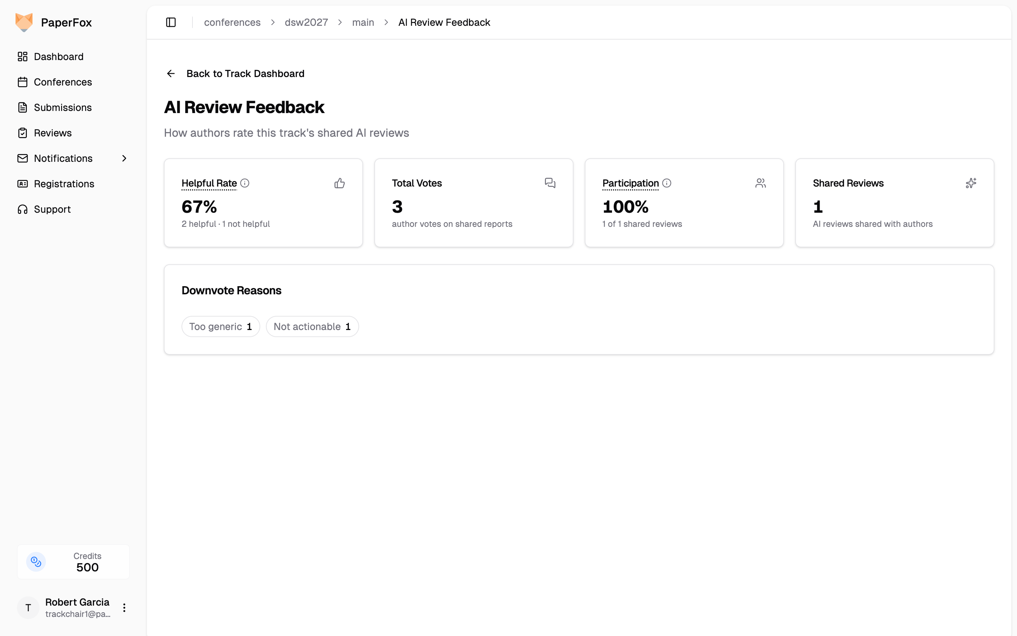The height and width of the screenshot is (636, 1017).
Task: Open Registrations in the sidebar
Action: (73, 184)
